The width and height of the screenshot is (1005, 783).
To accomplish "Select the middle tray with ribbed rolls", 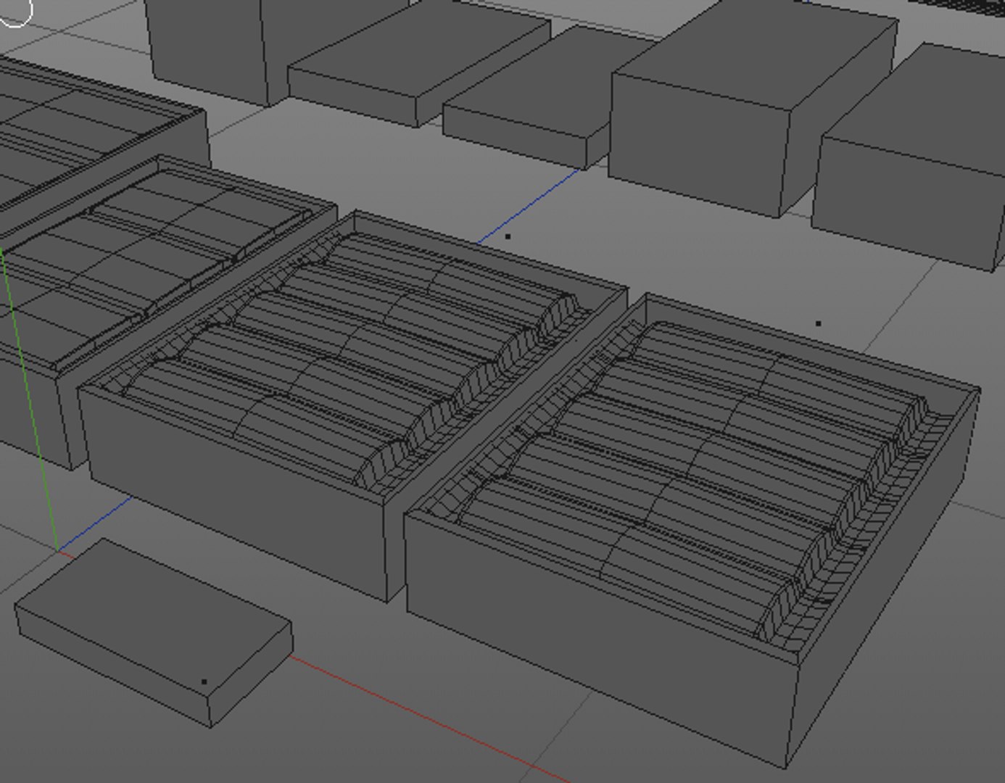I will click(x=353, y=406).
